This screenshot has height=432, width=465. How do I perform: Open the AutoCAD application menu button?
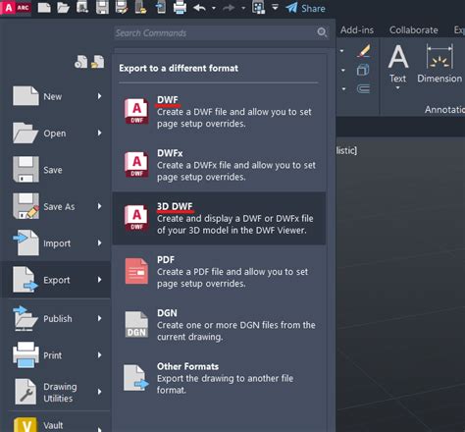click(16, 8)
